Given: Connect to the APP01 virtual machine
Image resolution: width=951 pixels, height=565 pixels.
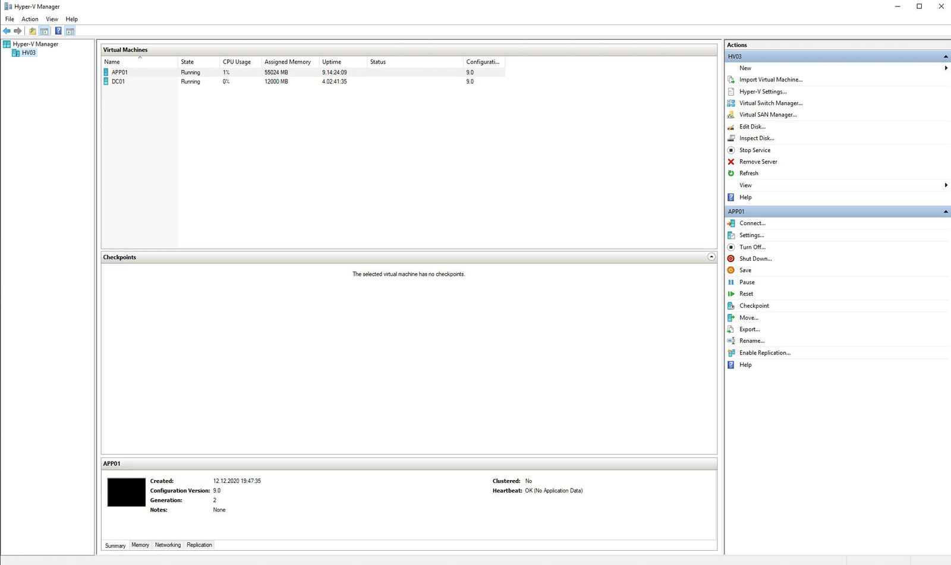Looking at the screenshot, I should click(x=752, y=223).
